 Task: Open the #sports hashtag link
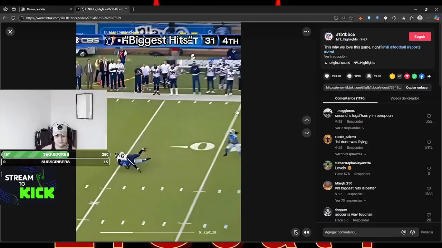pyautogui.click(x=414, y=47)
